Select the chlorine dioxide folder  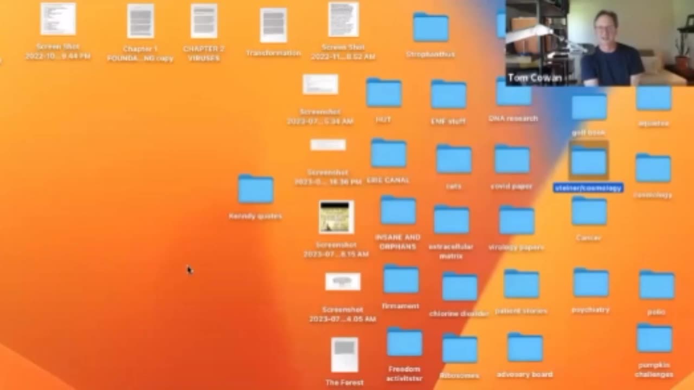point(459,287)
